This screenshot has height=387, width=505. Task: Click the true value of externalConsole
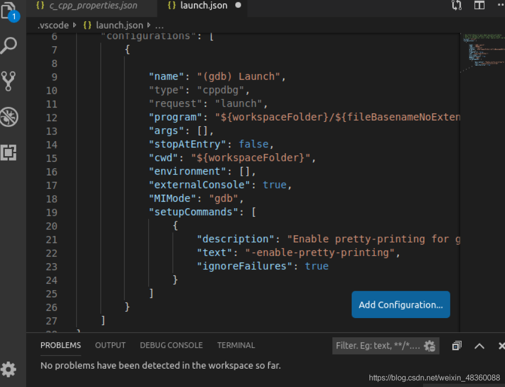coord(274,185)
